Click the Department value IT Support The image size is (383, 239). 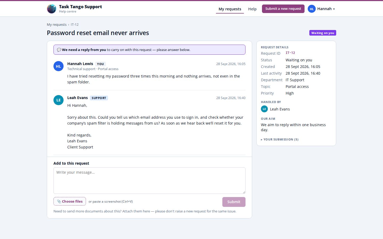(295, 80)
